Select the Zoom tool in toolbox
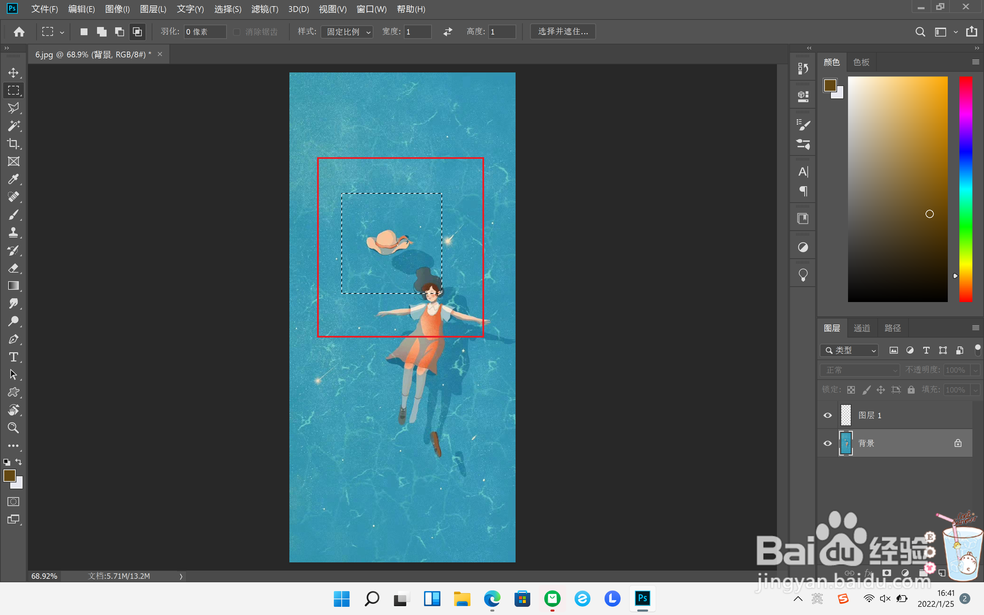 pyautogui.click(x=13, y=428)
